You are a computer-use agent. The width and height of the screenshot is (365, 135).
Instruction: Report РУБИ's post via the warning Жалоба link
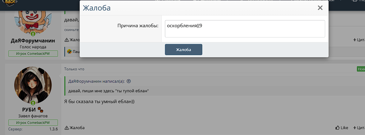point(74,128)
